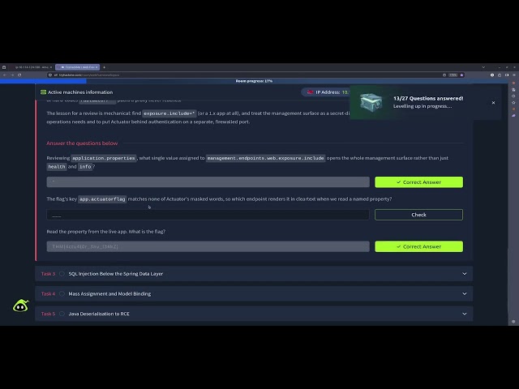Click the exposure.include=* code snippet
Image resolution: width=519 pixels, height=389 pixels.
[x=169, y=113]
